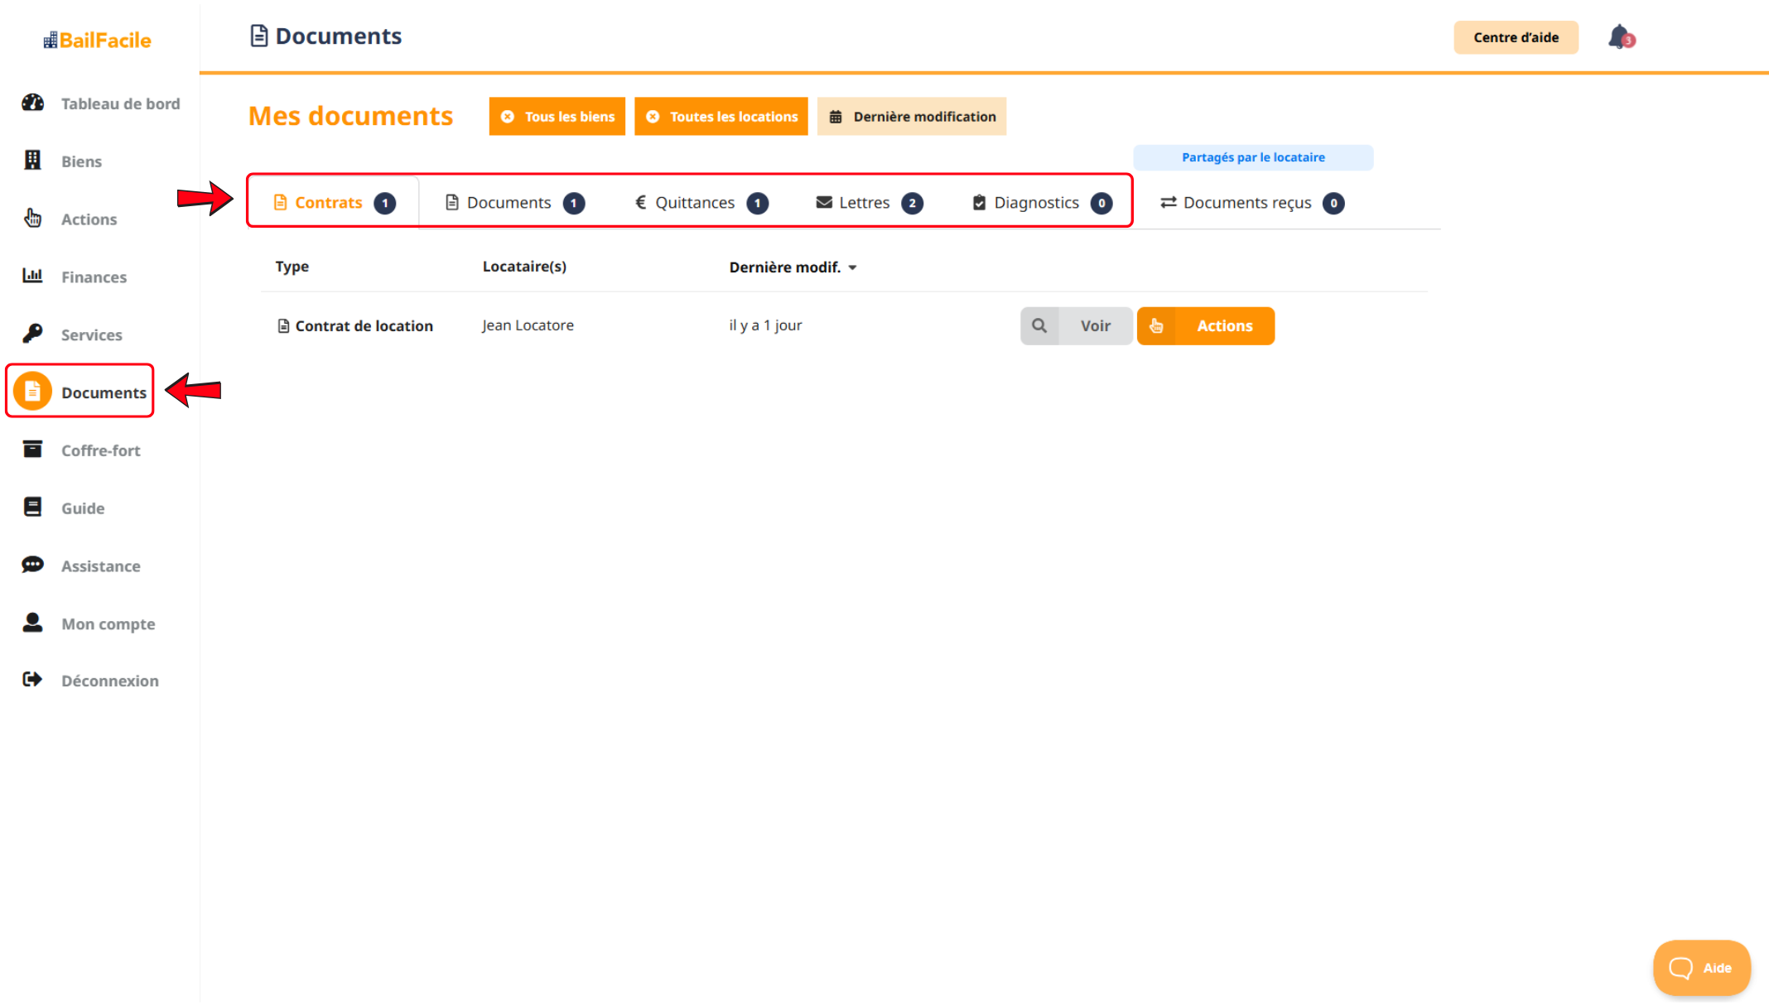Open the Centre d'aide button
Viewport: 1769px width, 1006px height.
tap(1516, 37)
